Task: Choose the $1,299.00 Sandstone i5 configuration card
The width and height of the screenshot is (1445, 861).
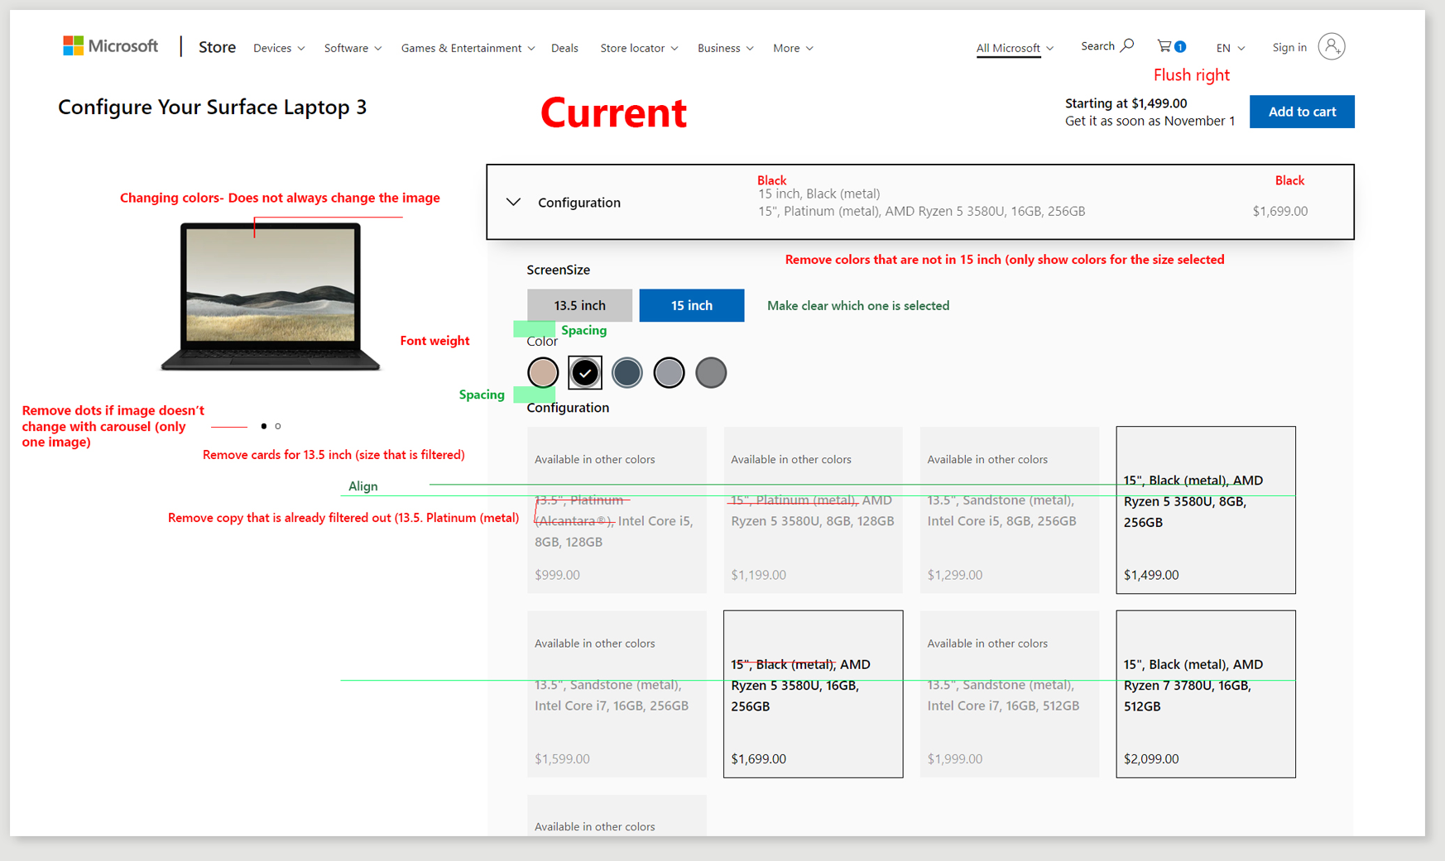Action: click(x=1010, y=509)
